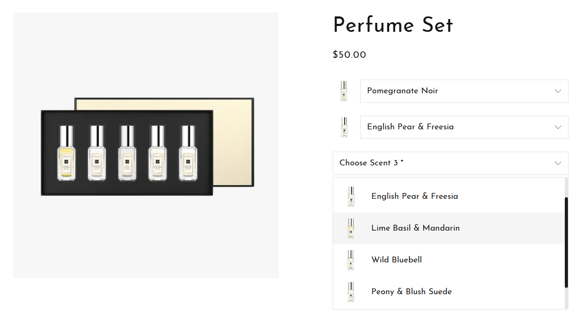
Task: Click the Peony & Blush Suede bottle icon
Action: [x=351, y=292]
